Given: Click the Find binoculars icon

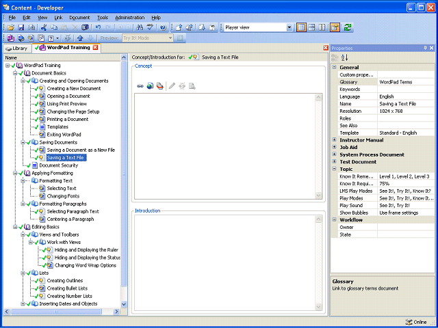Looking at the screenshot, I should tap(140, 27).
